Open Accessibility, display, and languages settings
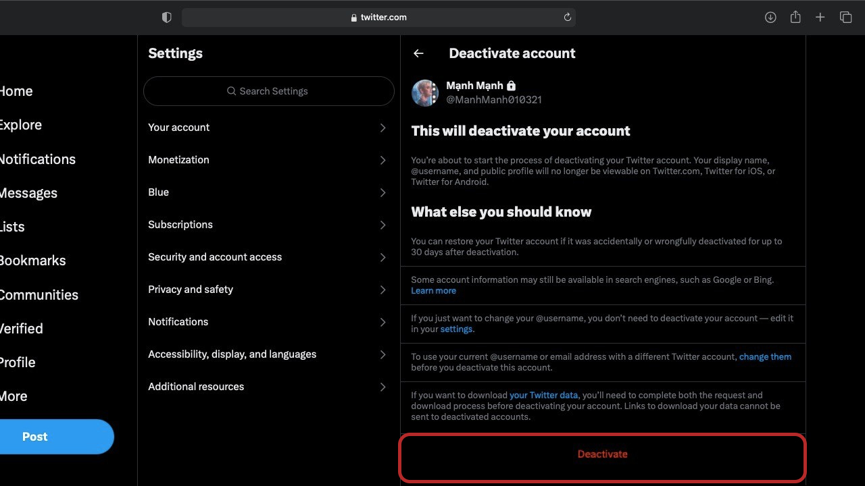This screenshot has width=865, height=486. pos(269,354)
